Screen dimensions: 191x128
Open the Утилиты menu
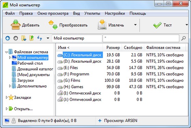tap(92, 13)
